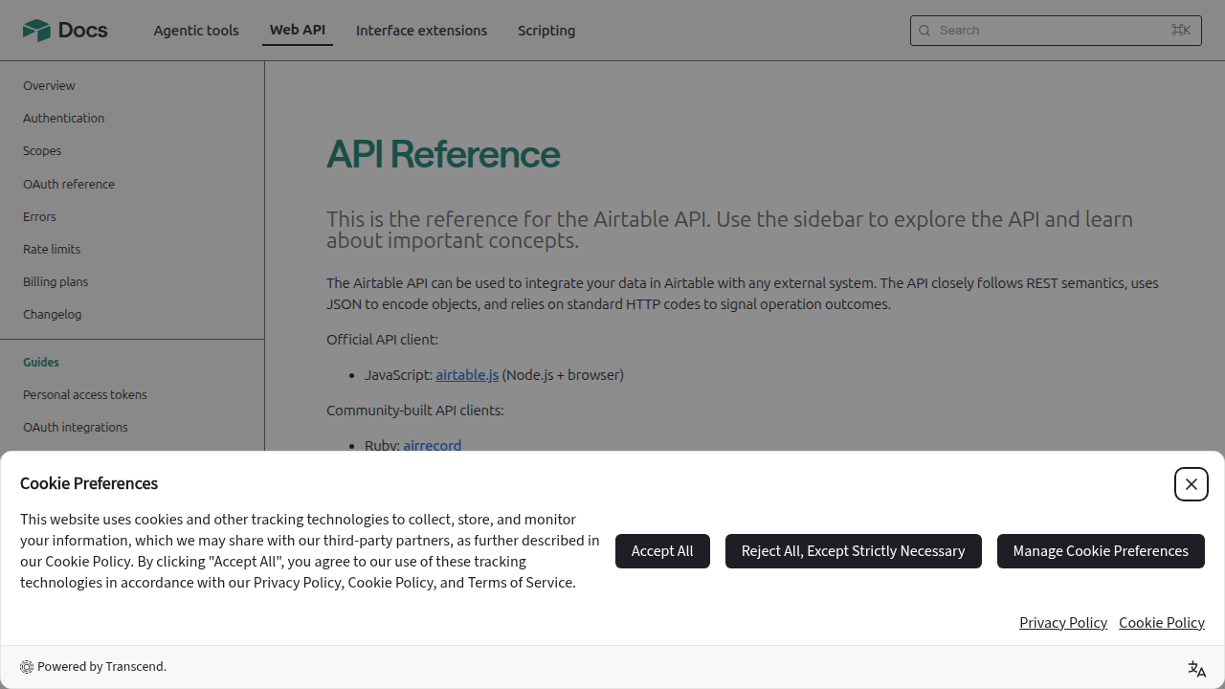Click the Transcend logo icon

pyautogui.click(x=27, y=667)
